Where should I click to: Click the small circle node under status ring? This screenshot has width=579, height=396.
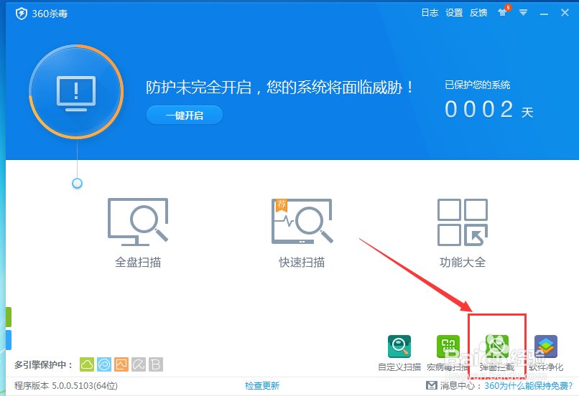[x=77, y=183]
